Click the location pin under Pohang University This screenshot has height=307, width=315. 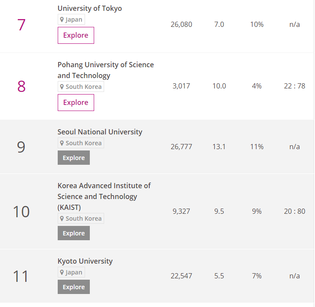tap(62, 87)
